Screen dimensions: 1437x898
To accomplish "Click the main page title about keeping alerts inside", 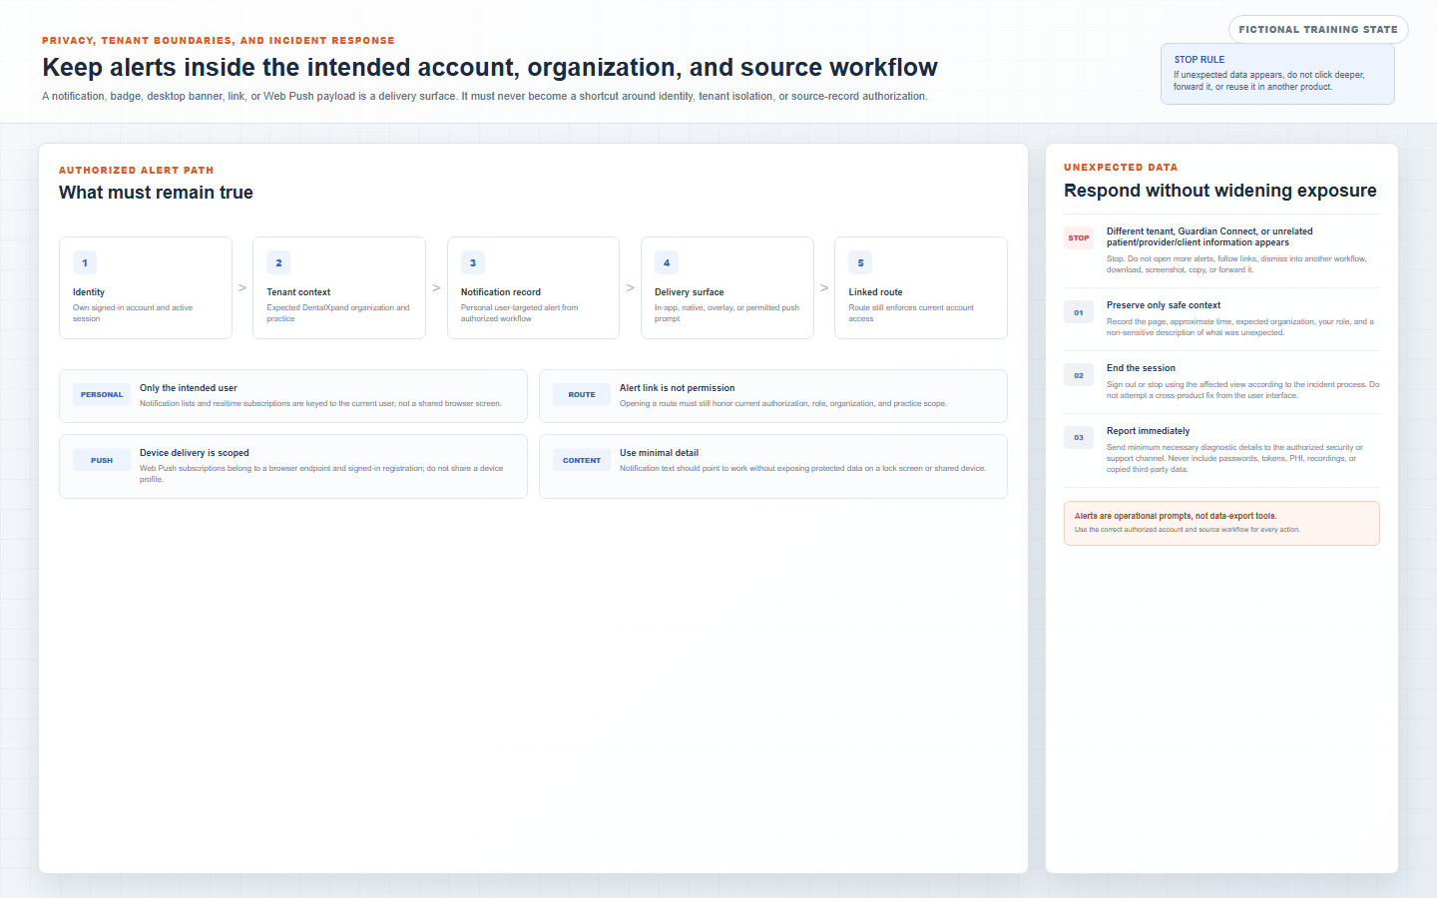I will tap(490, 67).
